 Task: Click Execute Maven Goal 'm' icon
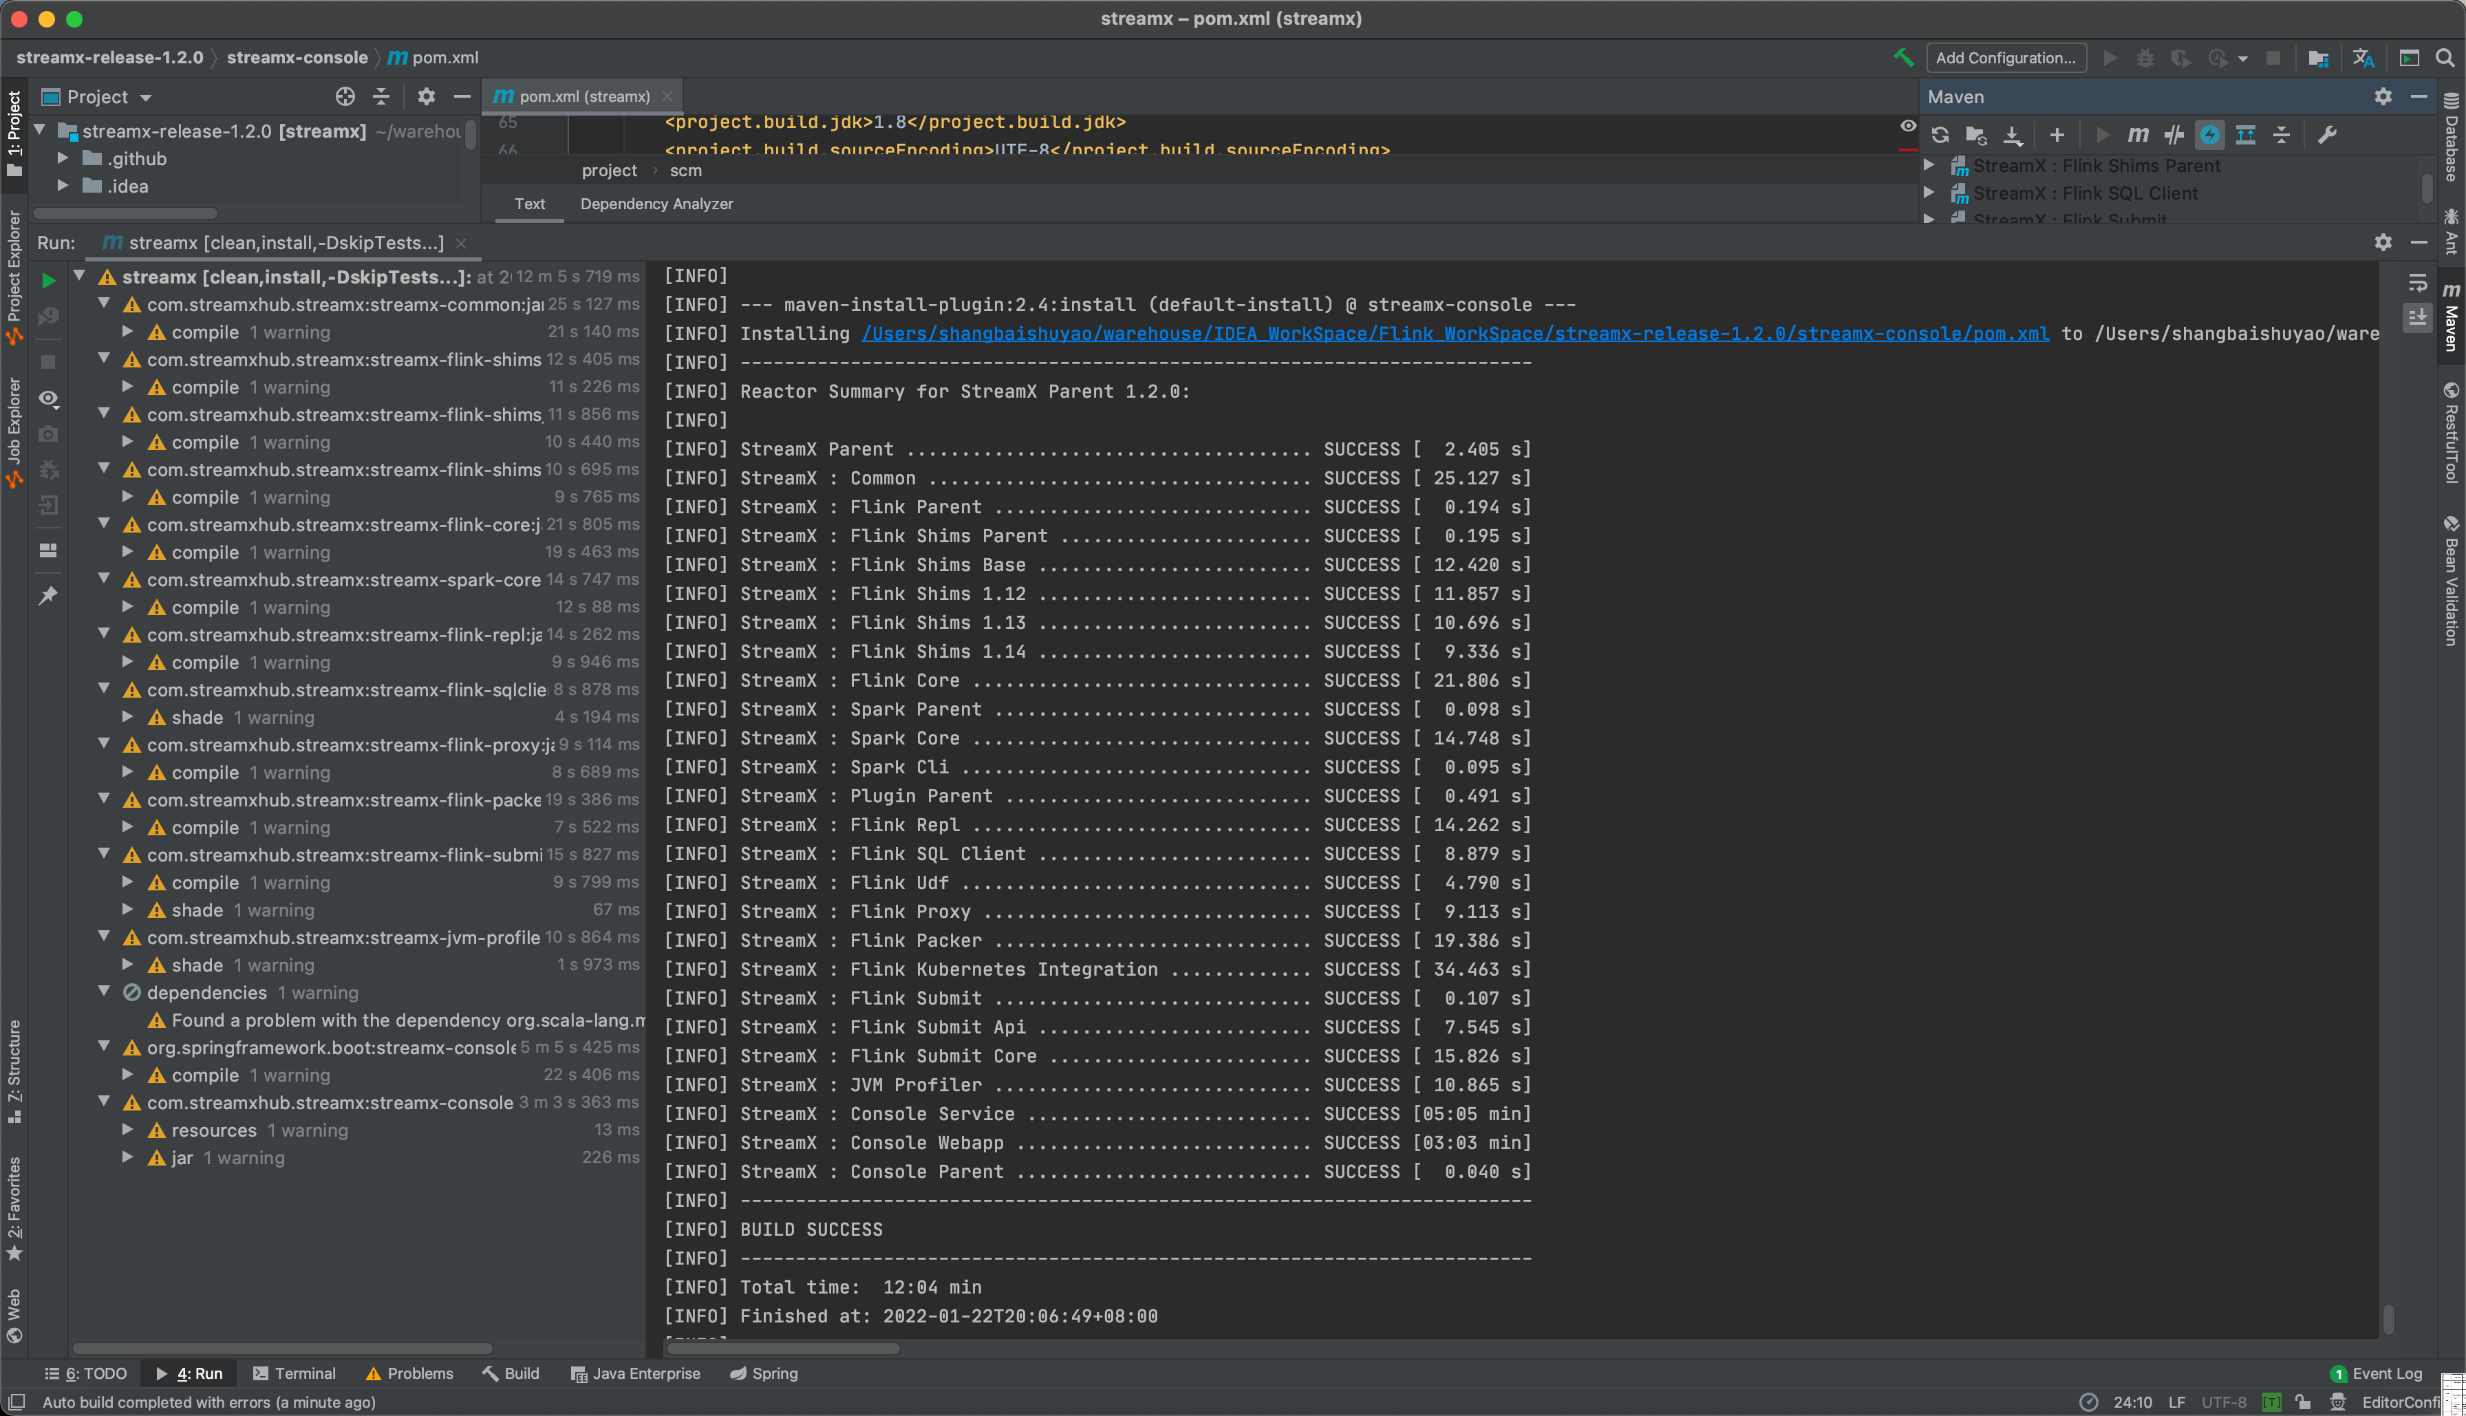(2138, 135)
